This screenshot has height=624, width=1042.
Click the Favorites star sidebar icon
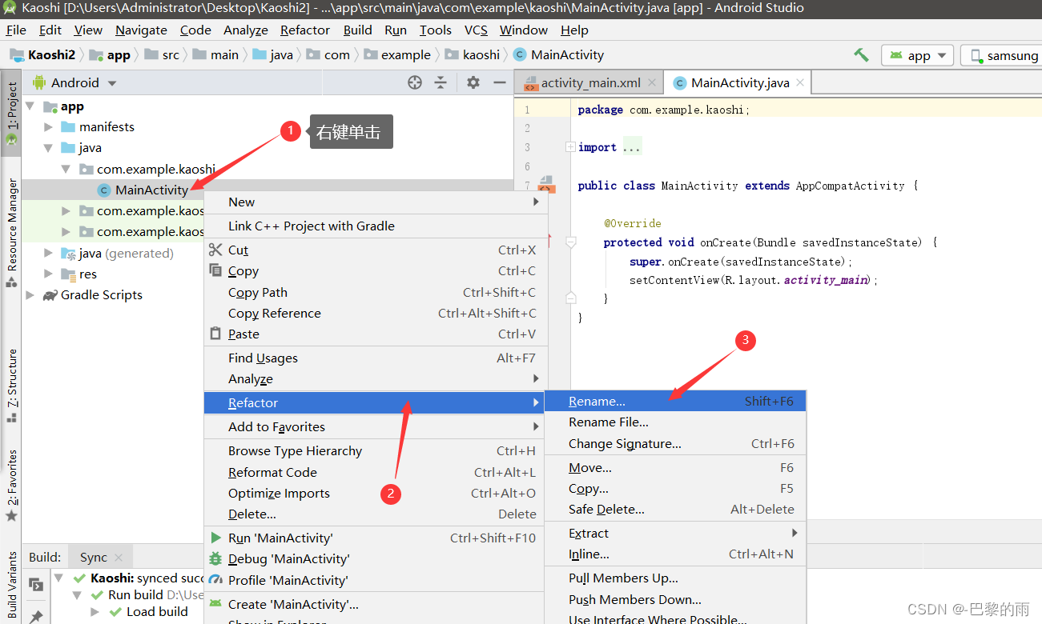[11, 516]
